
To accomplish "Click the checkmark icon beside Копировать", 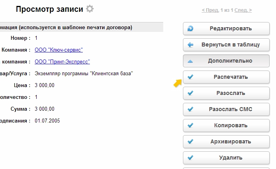I will point(191,126).
